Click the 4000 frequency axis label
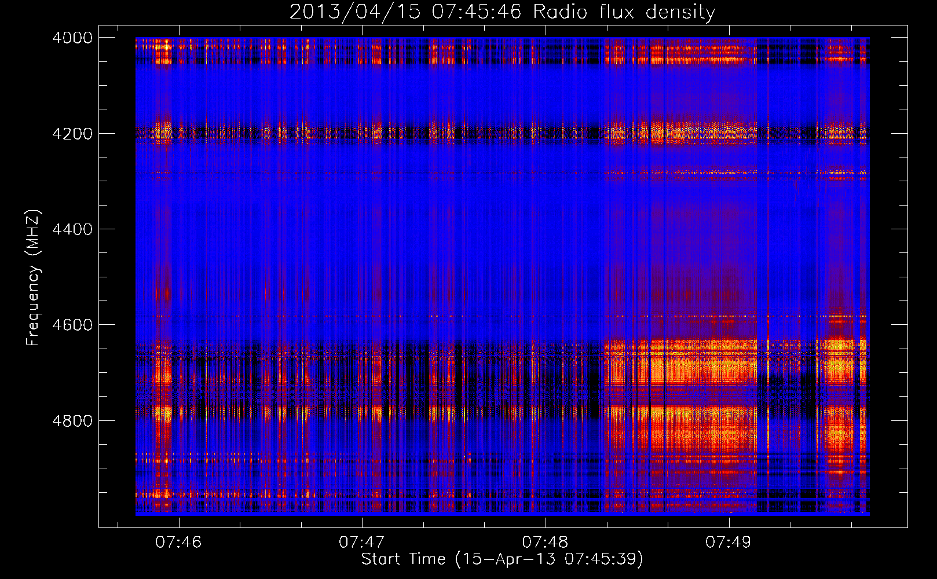The height and width of the screenshot is (579, 937). (x=72, y=38)
